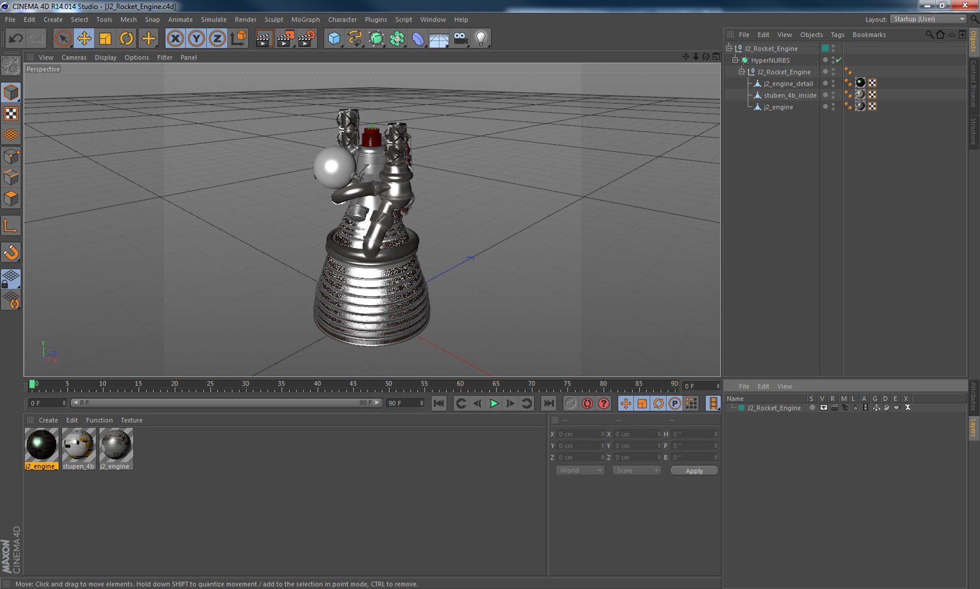Toggle visibility dots for stuben_4b_inside
The height and width of the screenshot is (589, 980).
click(833, 95)
